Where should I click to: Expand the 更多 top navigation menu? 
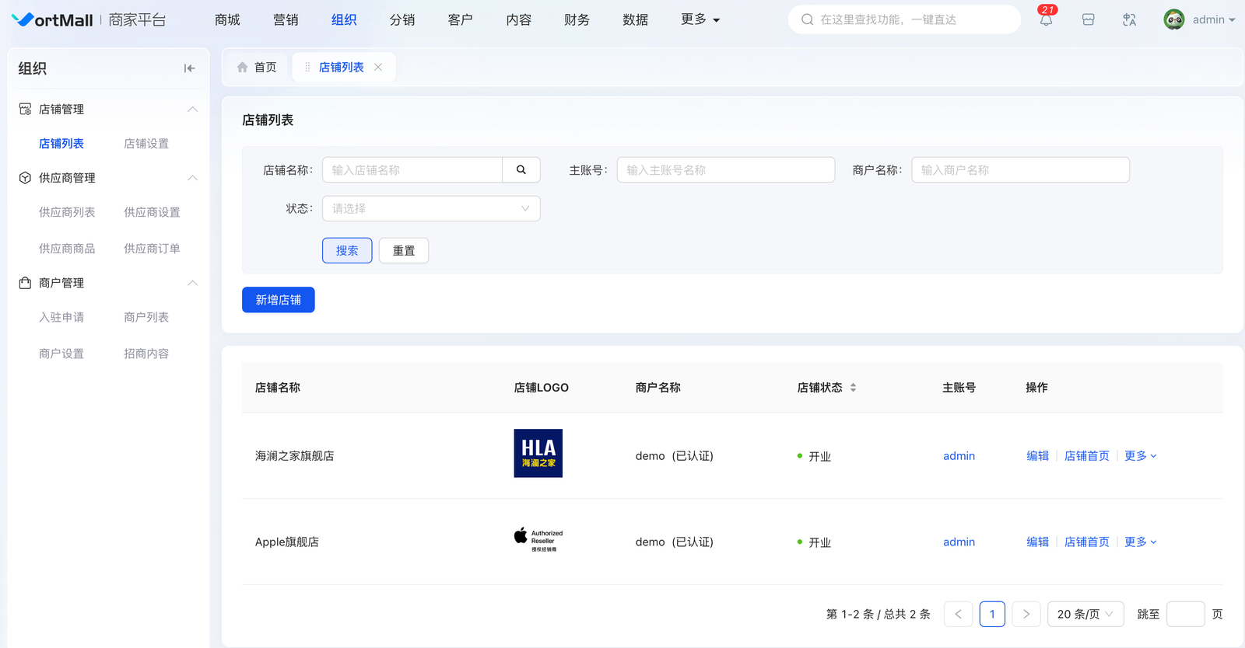coord(700,19)
